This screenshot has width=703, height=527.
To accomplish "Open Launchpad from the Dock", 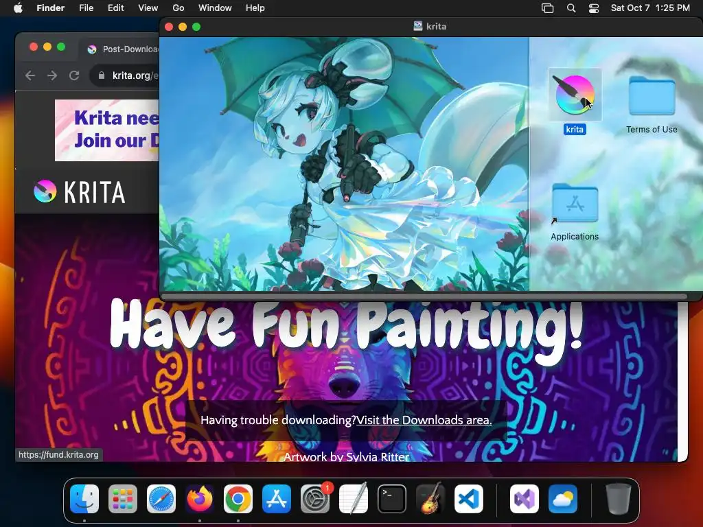I will 123,499.
